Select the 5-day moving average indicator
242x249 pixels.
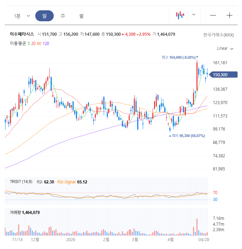pos(29,44)
